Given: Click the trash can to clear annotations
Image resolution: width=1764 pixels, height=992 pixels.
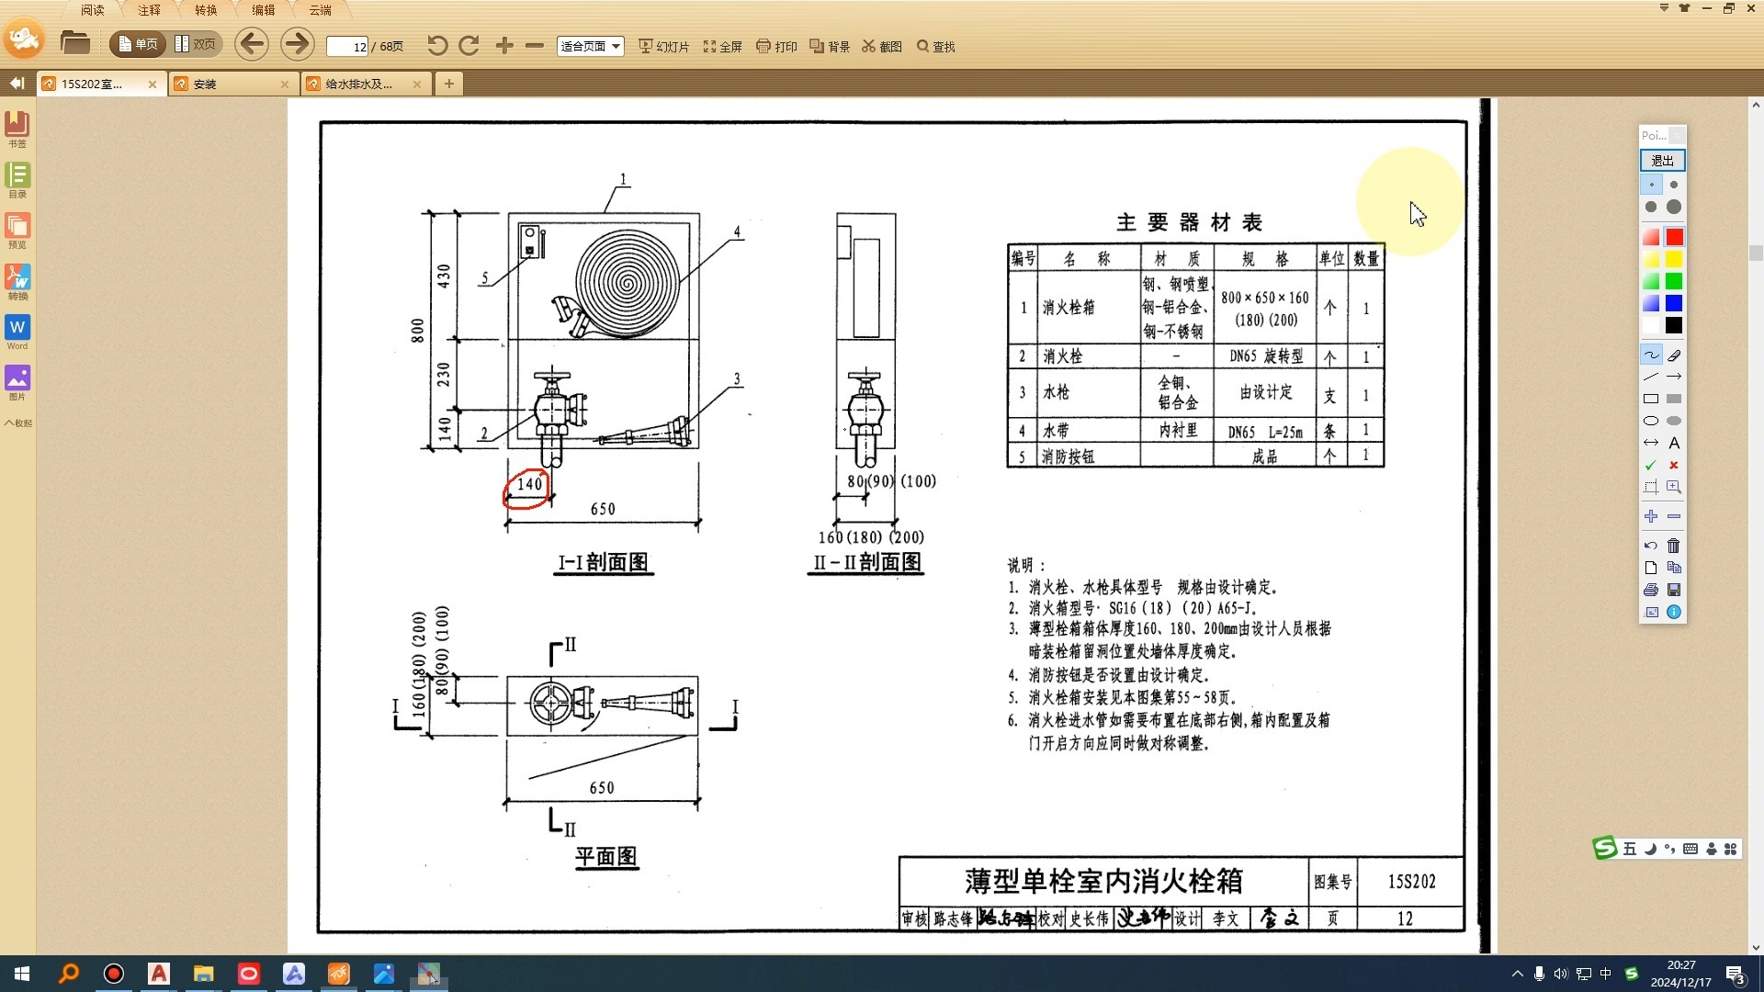Looking at the screenshot, I should click(1674, 546).
